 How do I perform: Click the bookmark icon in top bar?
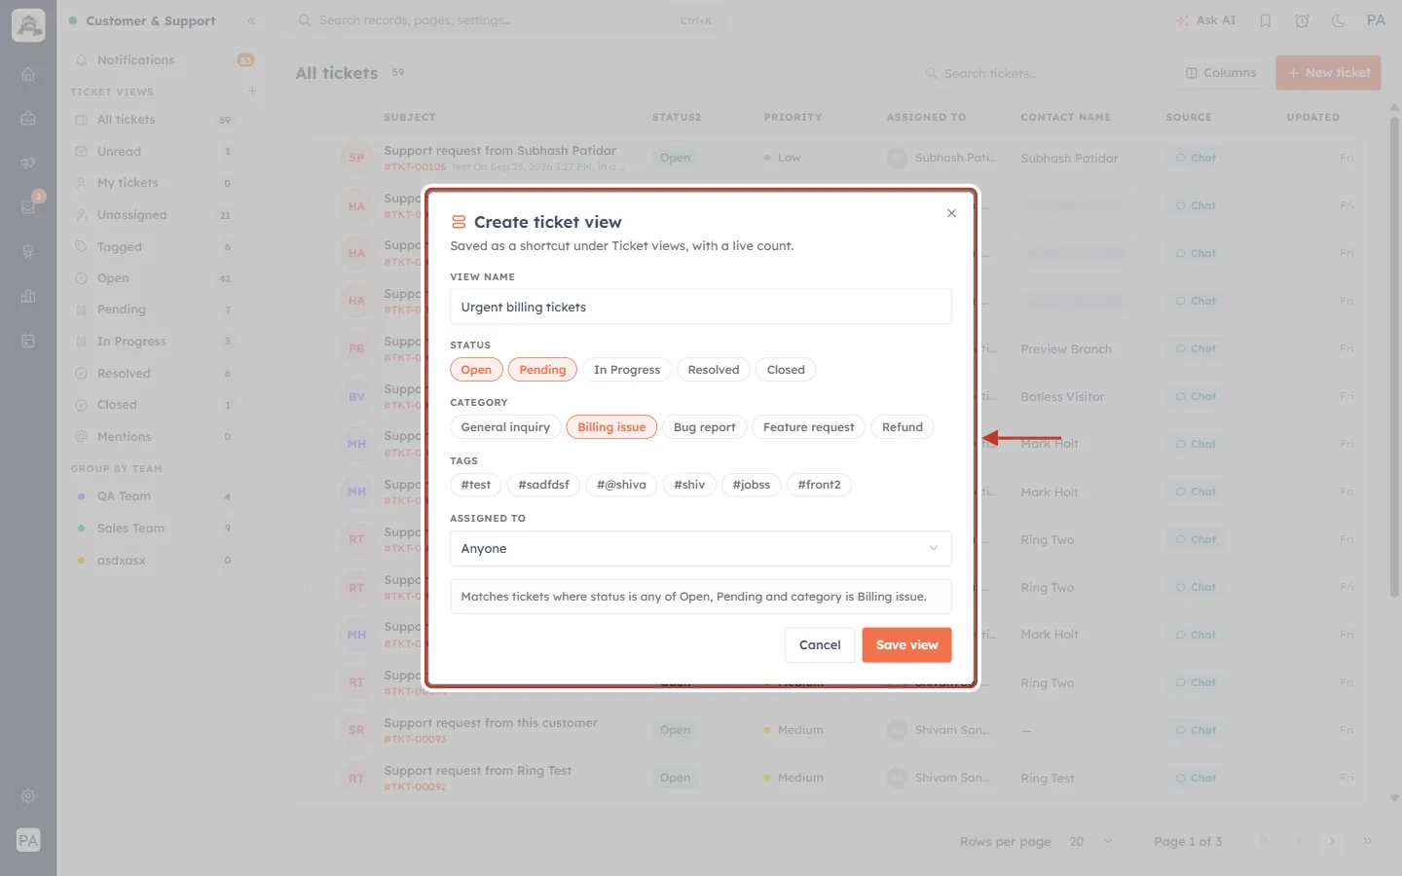click(x=1266, y=20)
